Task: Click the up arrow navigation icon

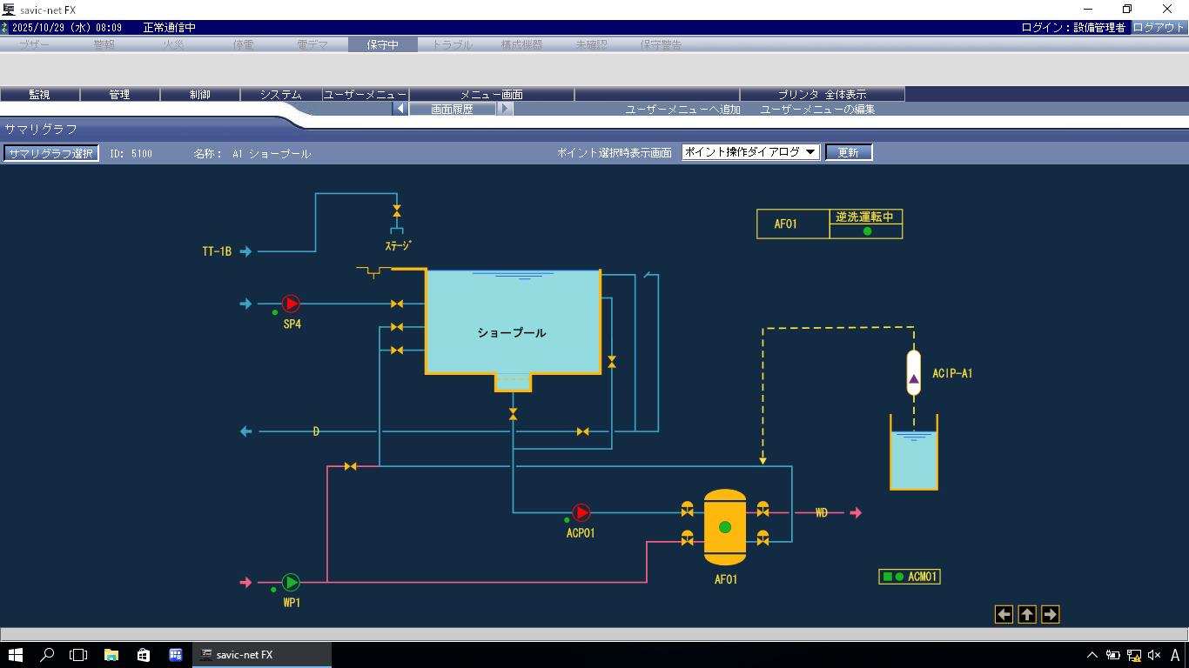Action: pos(1027,615)
